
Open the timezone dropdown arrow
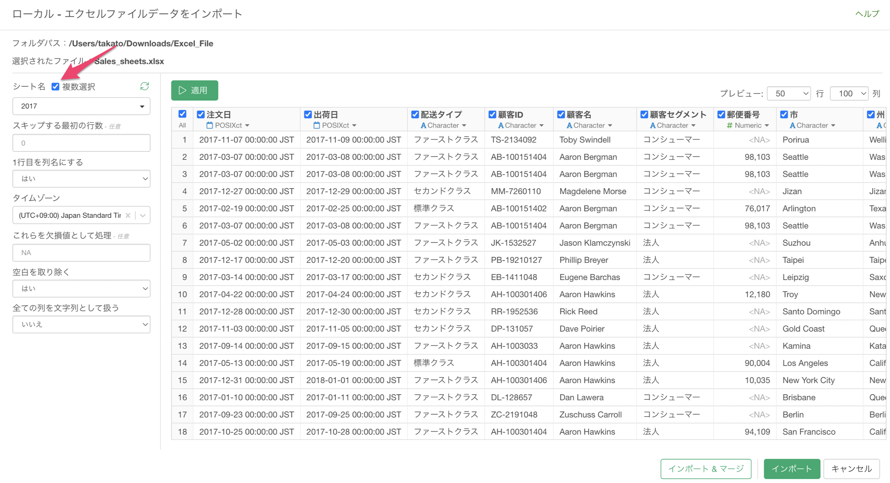point(143,216)
